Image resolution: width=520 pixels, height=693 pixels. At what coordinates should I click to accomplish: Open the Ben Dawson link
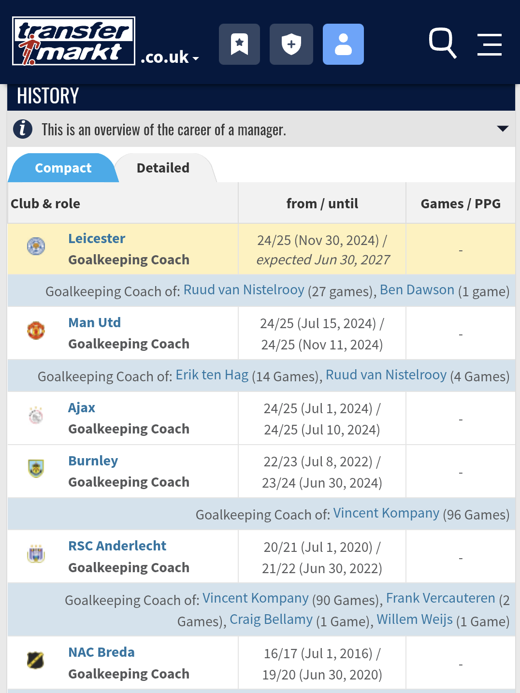(x=417, y=289)
